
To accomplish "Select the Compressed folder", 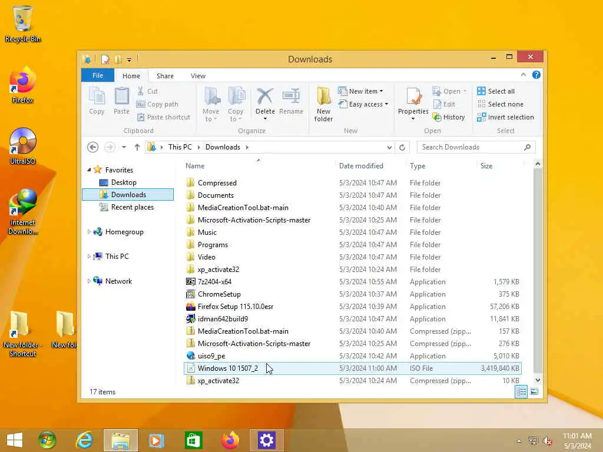I will tap(352, 183).
